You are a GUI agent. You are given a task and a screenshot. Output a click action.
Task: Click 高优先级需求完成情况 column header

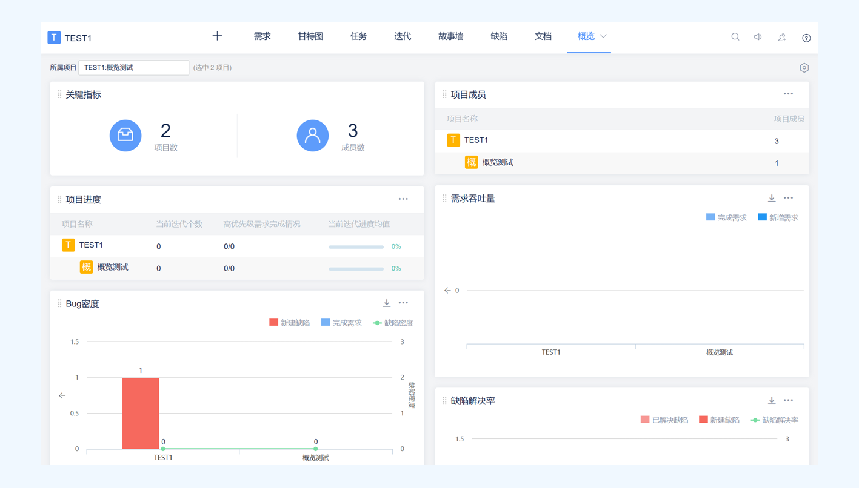click(x=262, y=224)
